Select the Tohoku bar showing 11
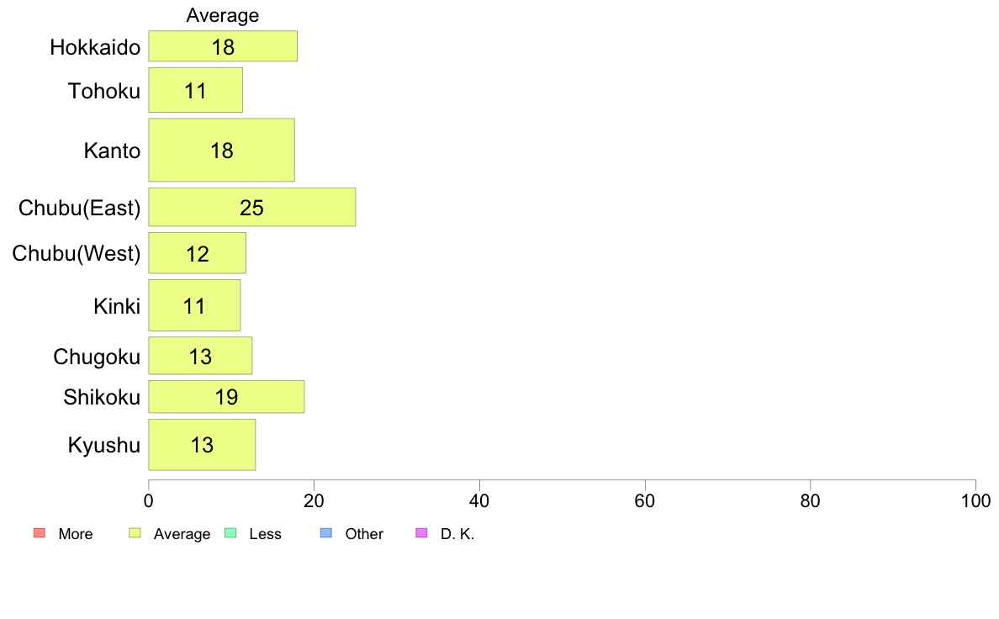This screenshot has height=619, width=999. tap(195, 90)
